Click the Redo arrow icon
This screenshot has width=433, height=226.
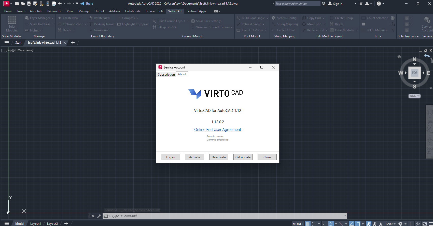pyautogui.click(x=69, y=4)
